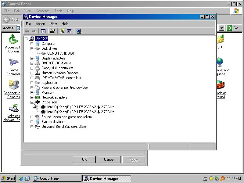The width and height of the screenshot is (244, 183).
Task: Open the address bar dropdown in Control Panel
Action: click(x=222, y=28)
